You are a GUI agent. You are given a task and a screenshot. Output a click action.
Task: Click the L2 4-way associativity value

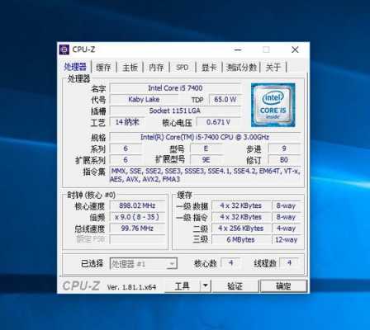tap(287, 229)
